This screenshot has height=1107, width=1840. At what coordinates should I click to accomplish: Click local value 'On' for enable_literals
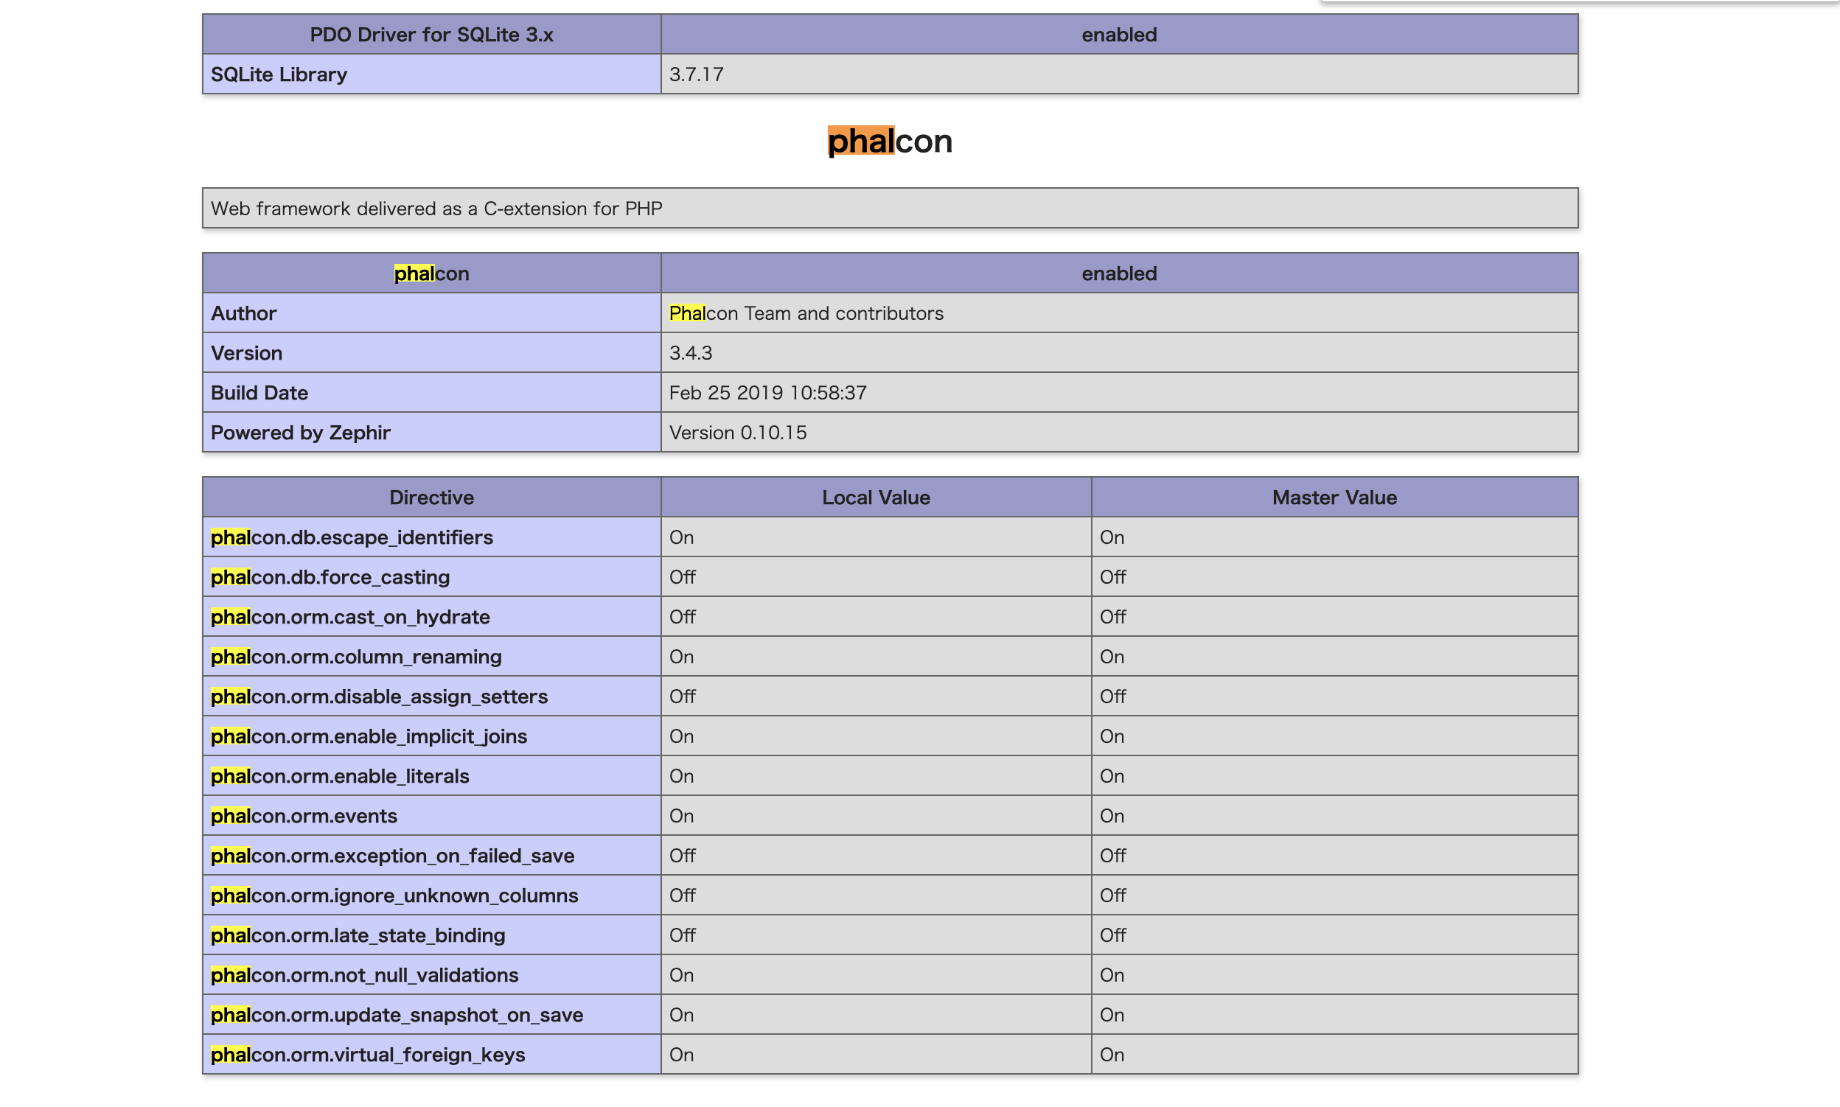[x=681, y=776]
